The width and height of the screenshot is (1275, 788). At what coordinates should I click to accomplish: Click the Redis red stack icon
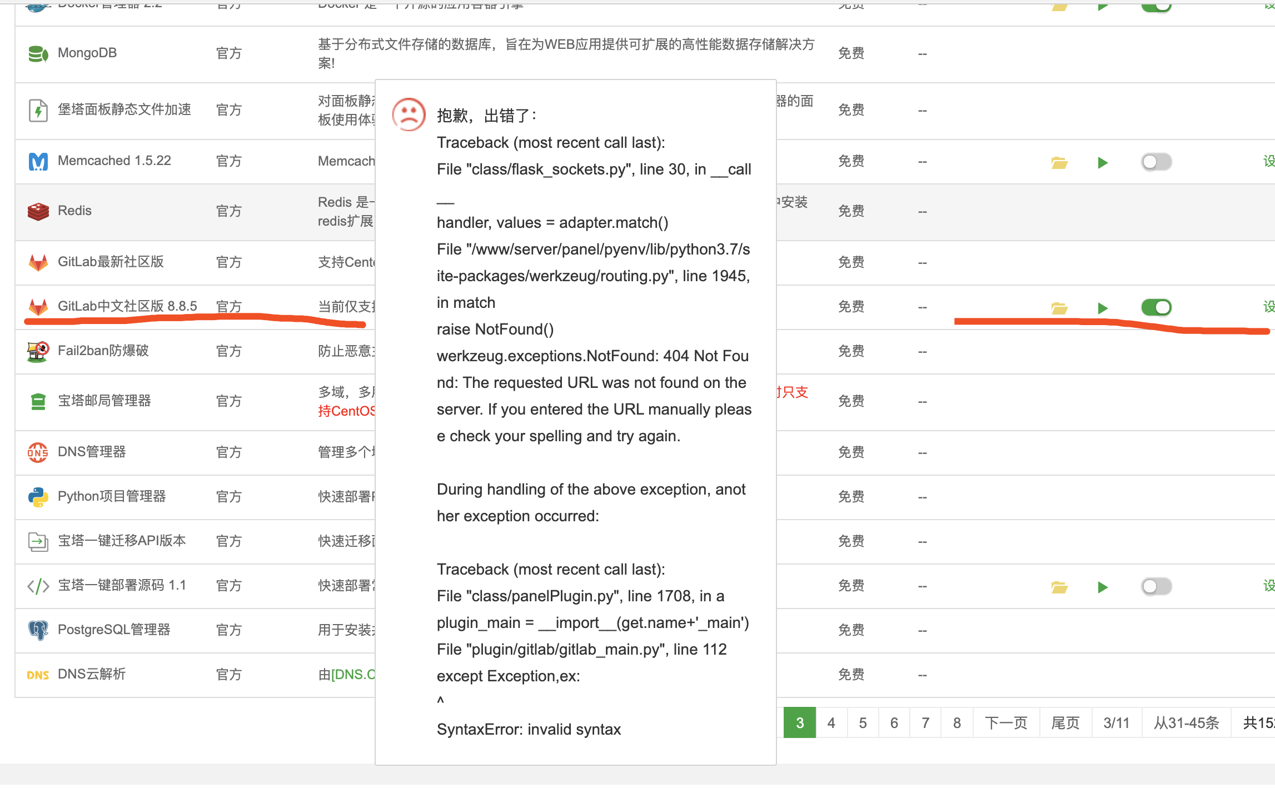(x=38, y=212)
